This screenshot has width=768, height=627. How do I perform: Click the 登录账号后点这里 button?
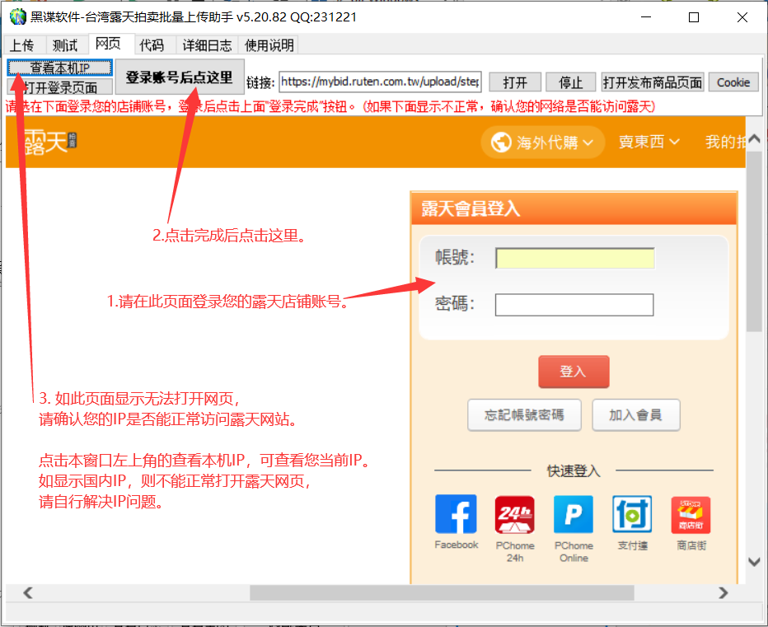[x=180, y=77]
